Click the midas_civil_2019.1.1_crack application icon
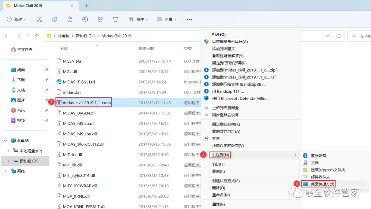 coord(59,102)
